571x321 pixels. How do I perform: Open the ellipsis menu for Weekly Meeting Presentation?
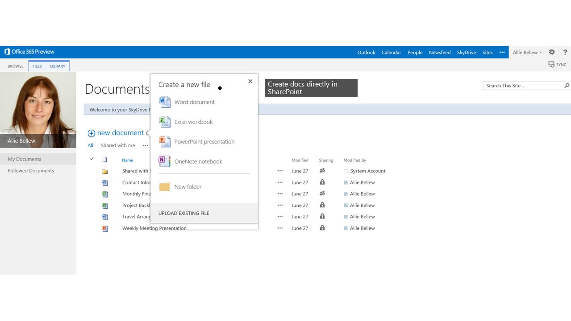click(280, 228)
